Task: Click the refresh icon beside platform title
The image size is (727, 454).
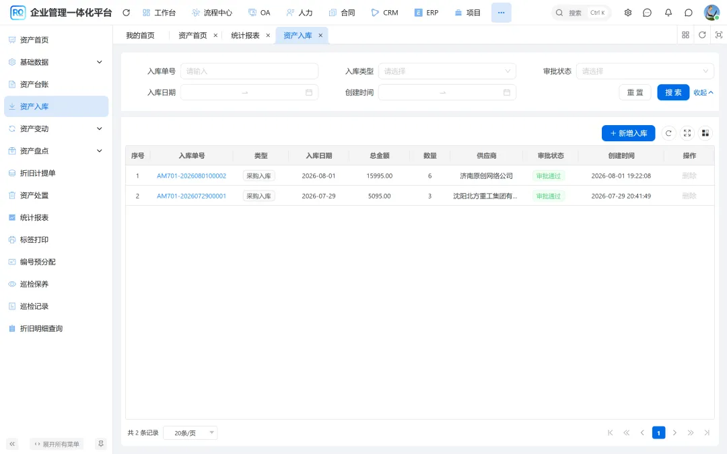Action: click(x=126, y=13)
